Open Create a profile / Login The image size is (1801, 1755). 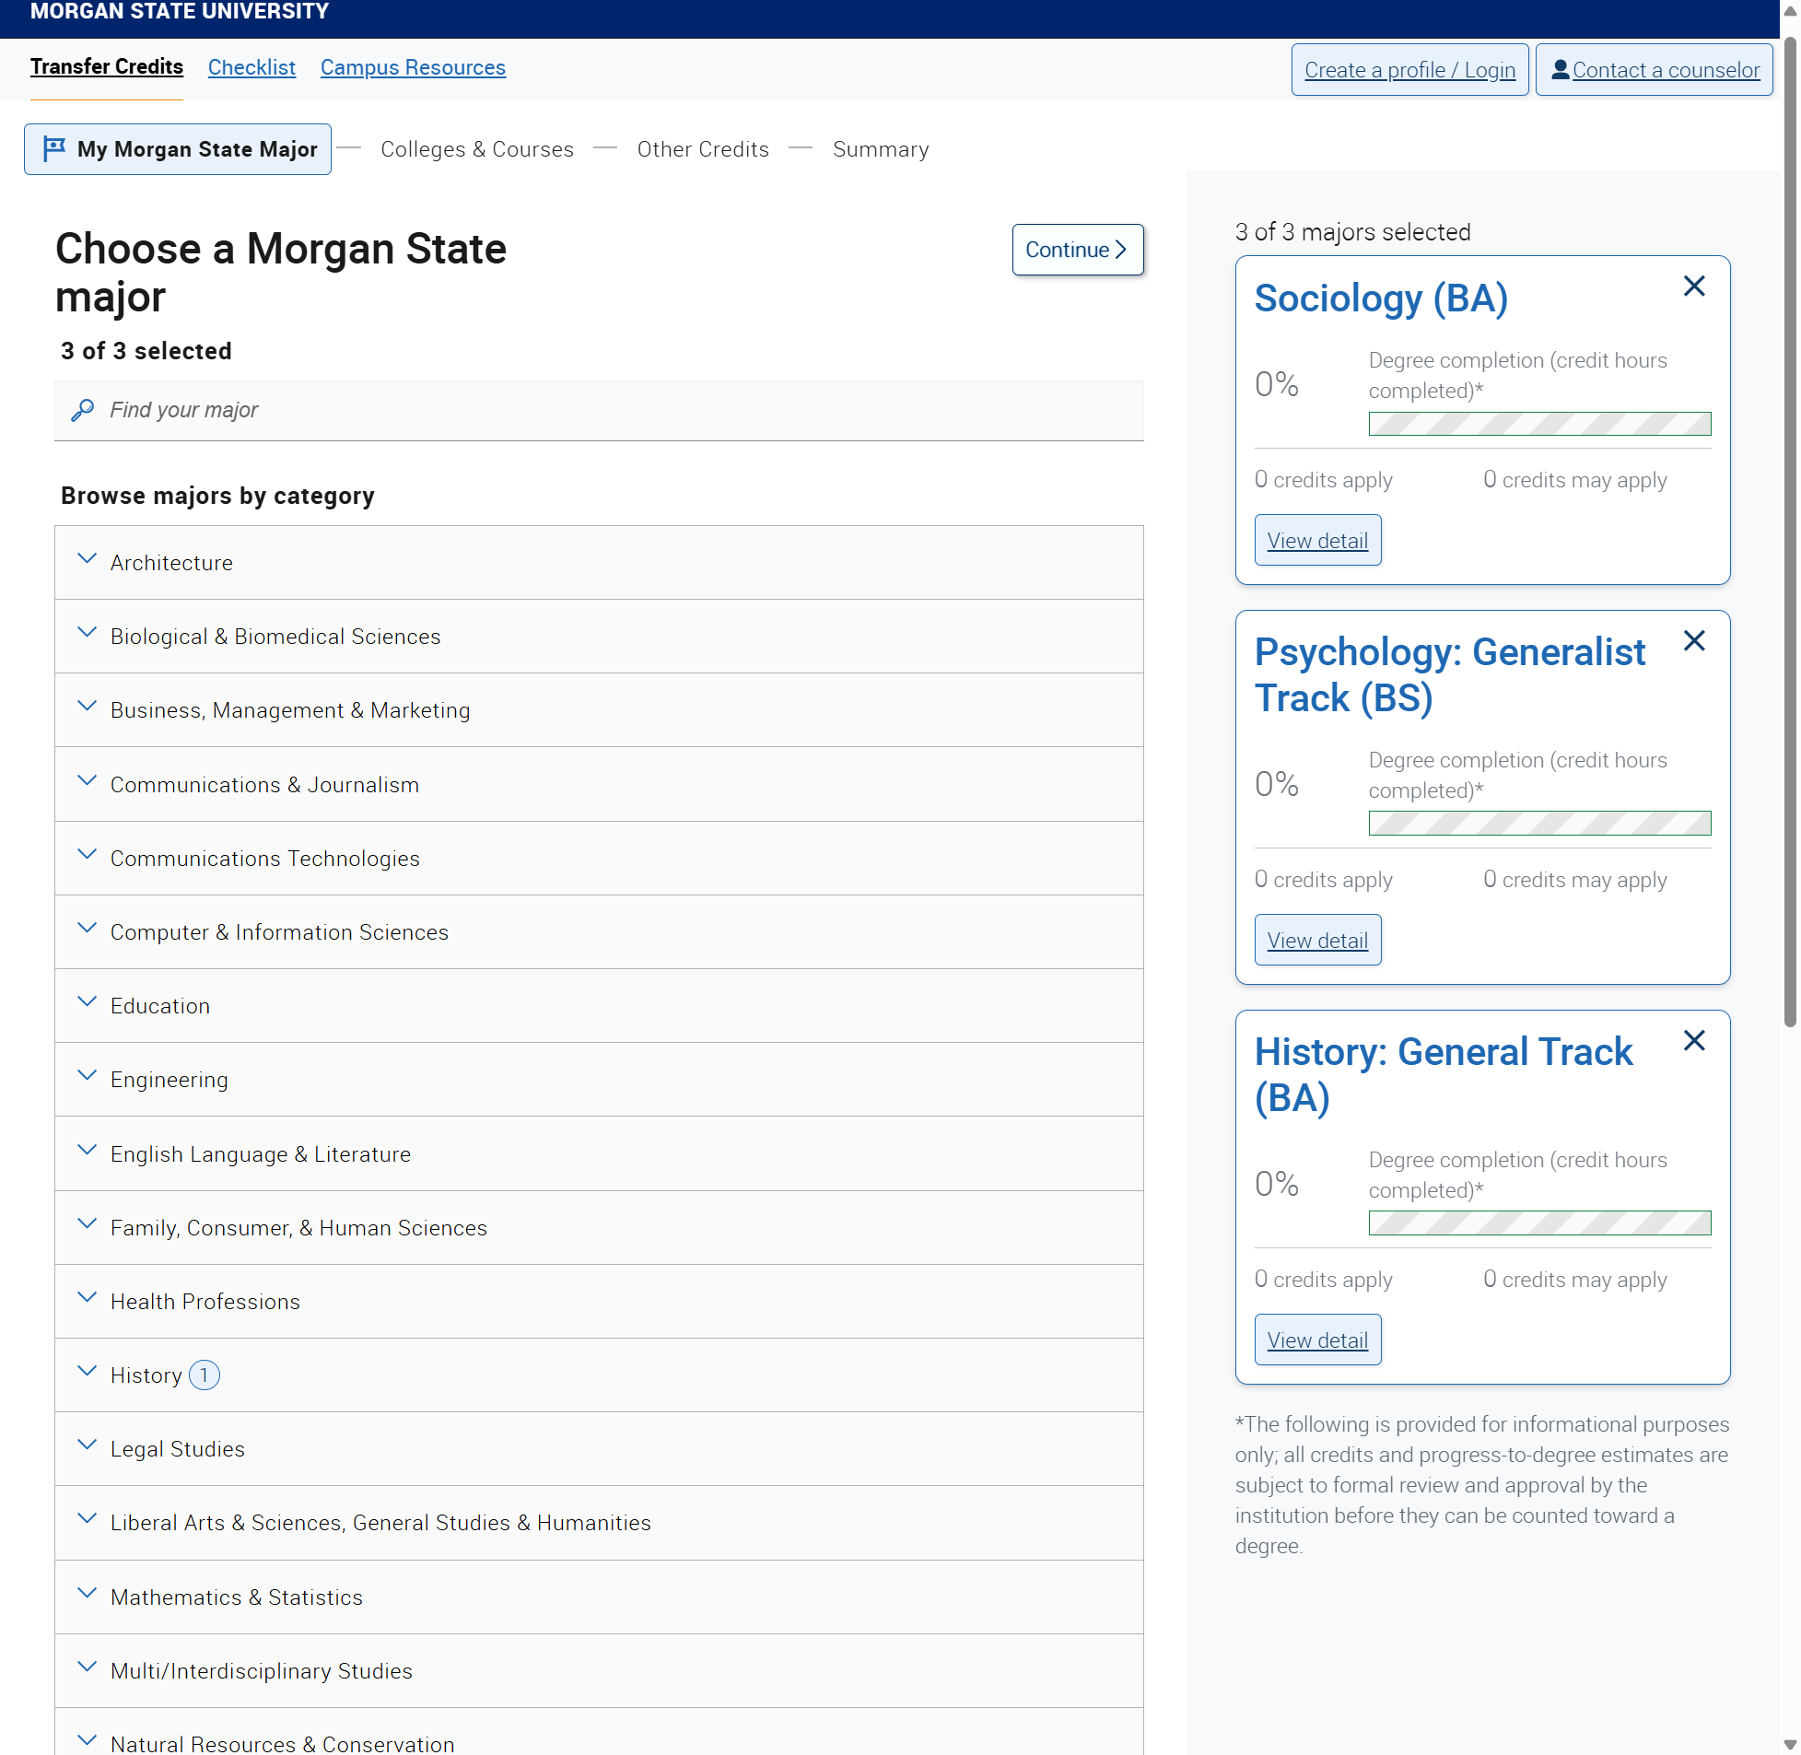coord(1409,70)
